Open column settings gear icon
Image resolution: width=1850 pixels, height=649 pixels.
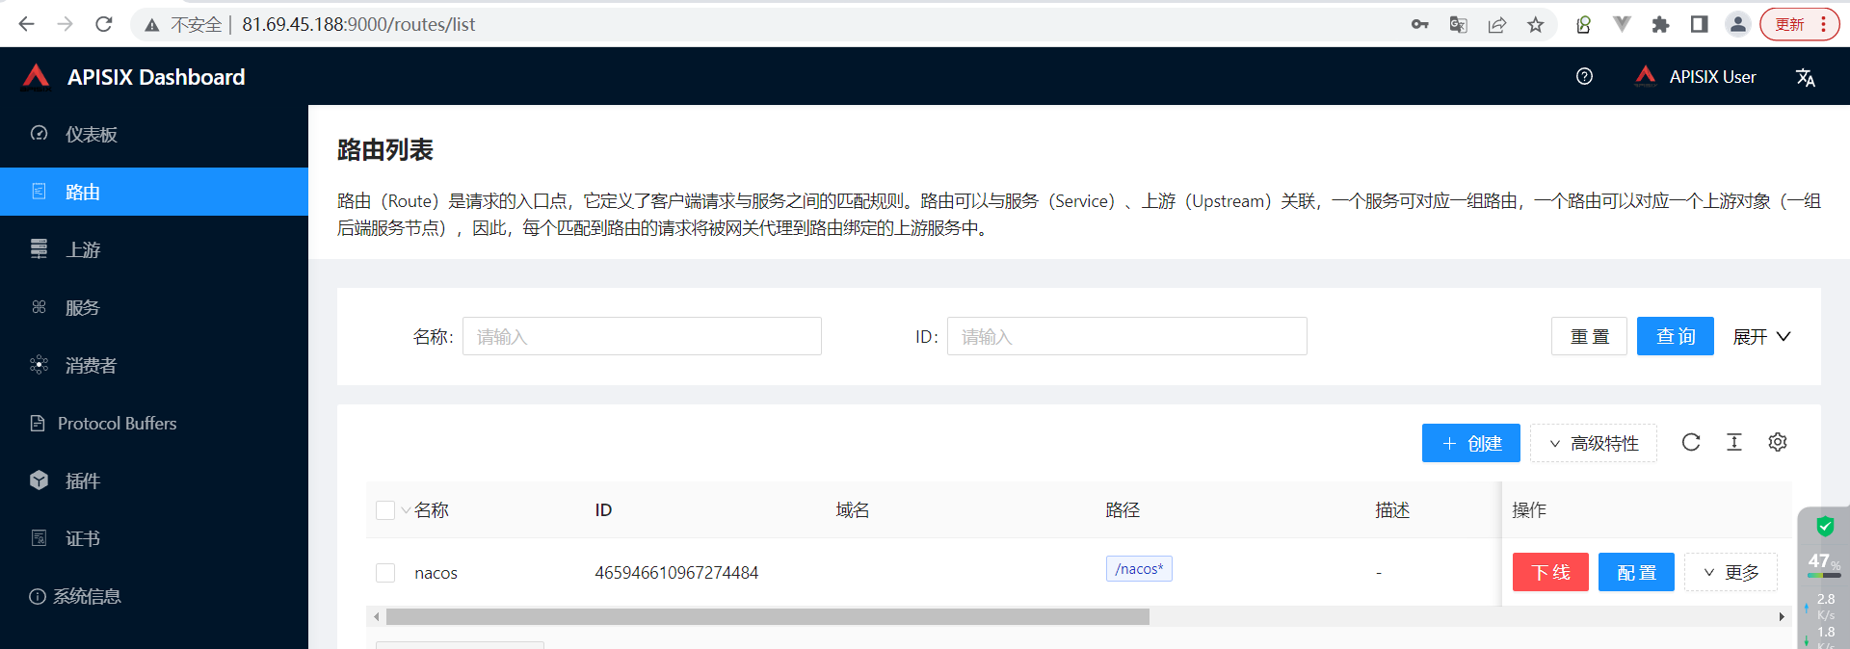[x=1778, y=442]
